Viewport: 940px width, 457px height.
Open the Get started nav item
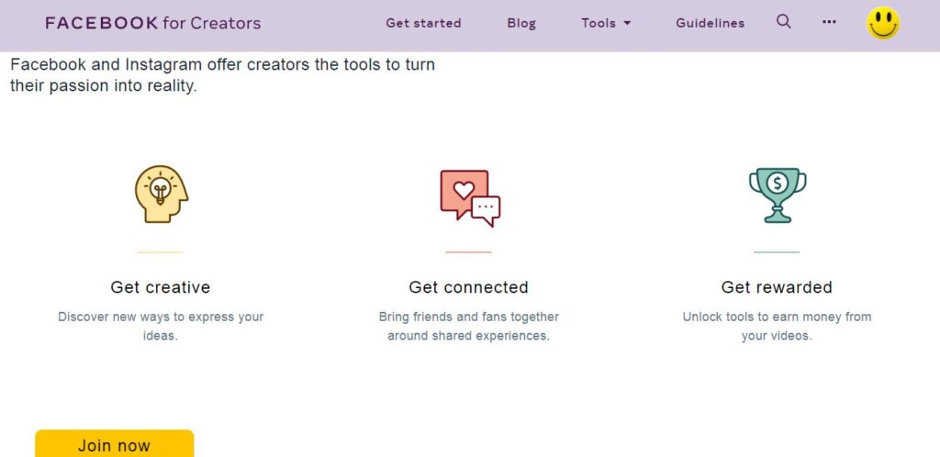[423, 23]
